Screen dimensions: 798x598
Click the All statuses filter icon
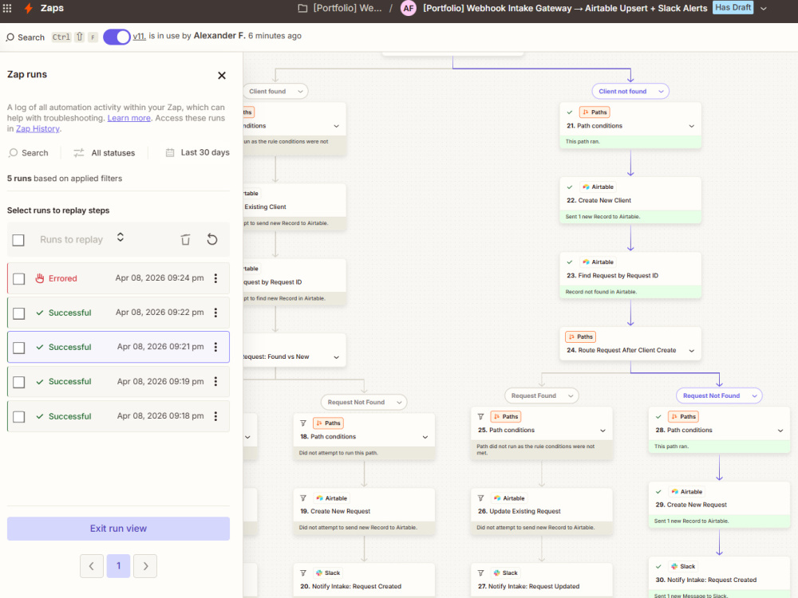(78, 152)
